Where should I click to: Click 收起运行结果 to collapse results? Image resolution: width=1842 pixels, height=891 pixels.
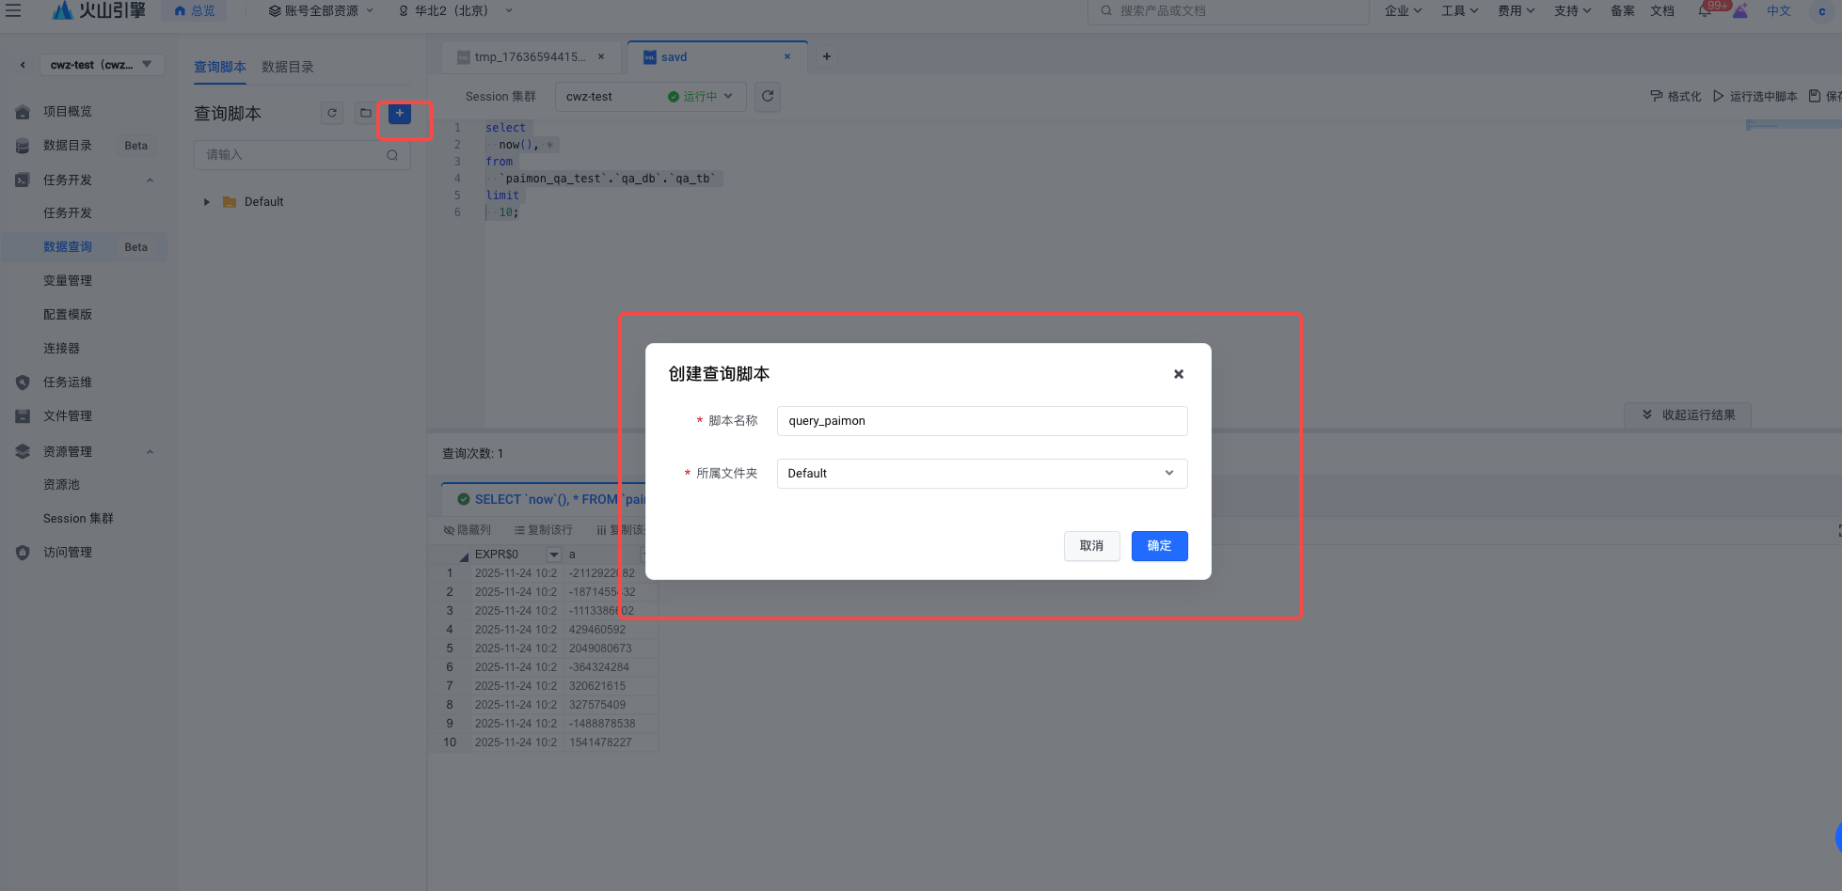1688,414
